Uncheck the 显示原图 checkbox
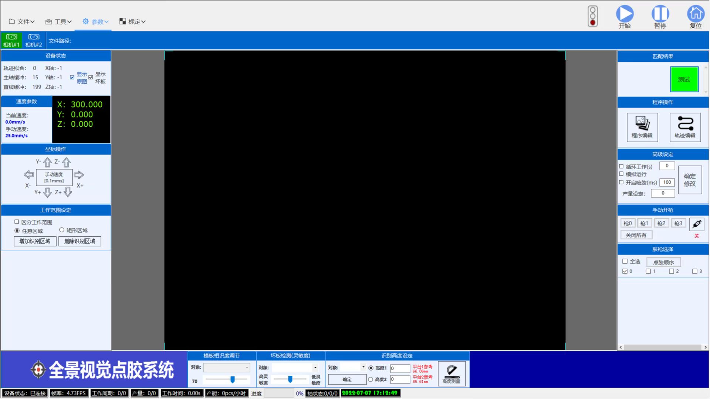The height and width of the screenshot is (399, 710). point(72,78)
